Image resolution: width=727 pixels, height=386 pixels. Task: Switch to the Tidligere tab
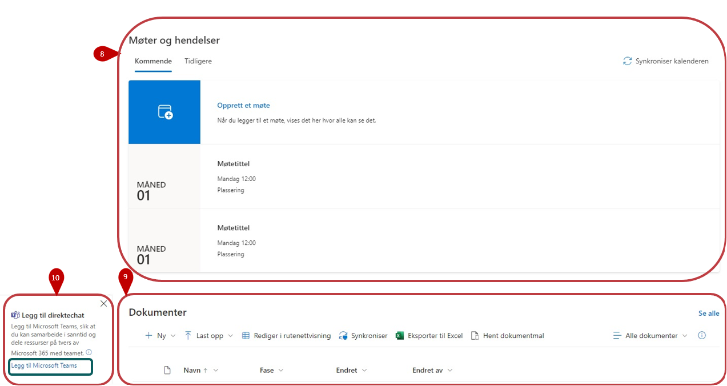coord(198,61)
